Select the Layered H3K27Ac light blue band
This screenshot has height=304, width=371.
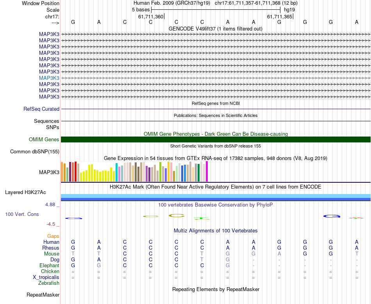coord(216,196)
